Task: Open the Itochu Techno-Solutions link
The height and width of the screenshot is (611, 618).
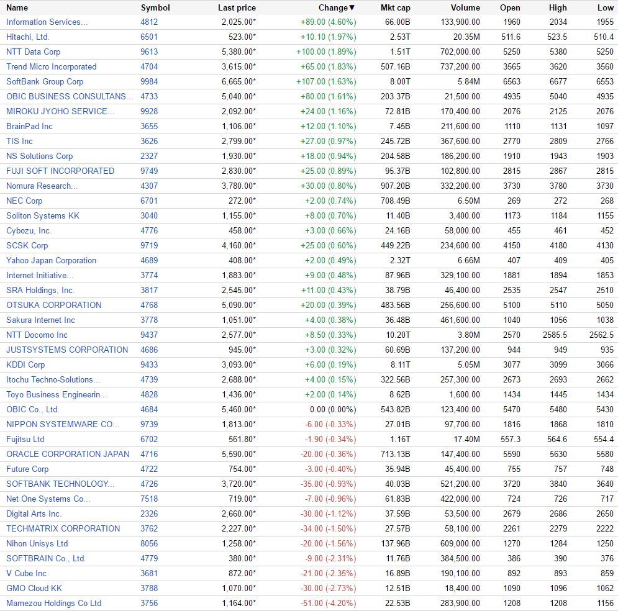Action: tap(53, 380)
